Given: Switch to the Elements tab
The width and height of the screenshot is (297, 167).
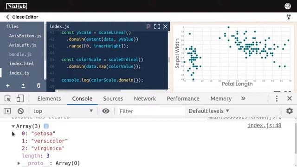Looking at the screenshot, I should point(49,99).
